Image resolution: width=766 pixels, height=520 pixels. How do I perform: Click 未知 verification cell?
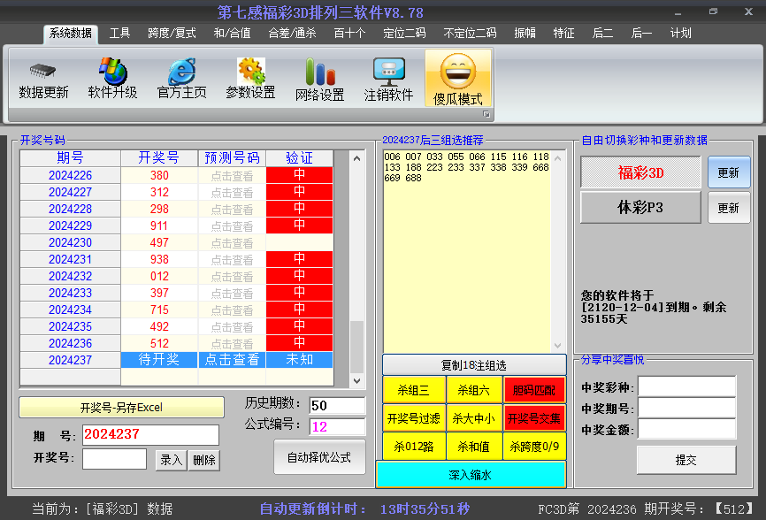(300, 360)
